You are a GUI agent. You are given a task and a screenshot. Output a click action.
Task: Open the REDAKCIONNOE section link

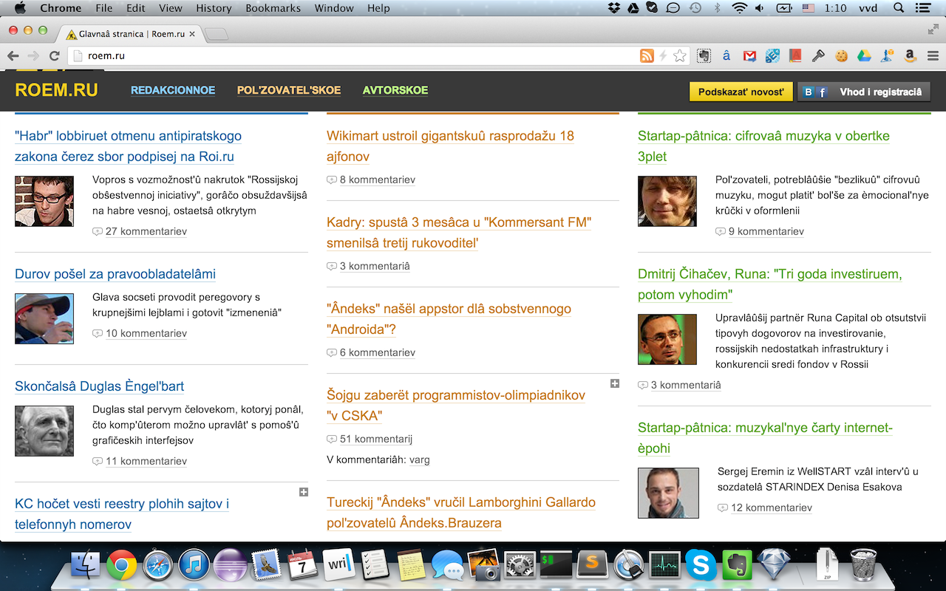tap(173, 91)
